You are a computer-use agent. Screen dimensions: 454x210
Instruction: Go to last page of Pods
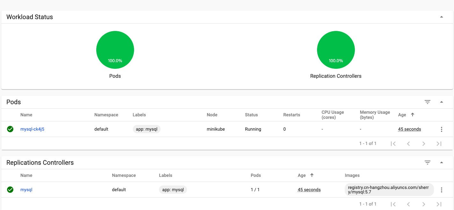pos(439,144)
